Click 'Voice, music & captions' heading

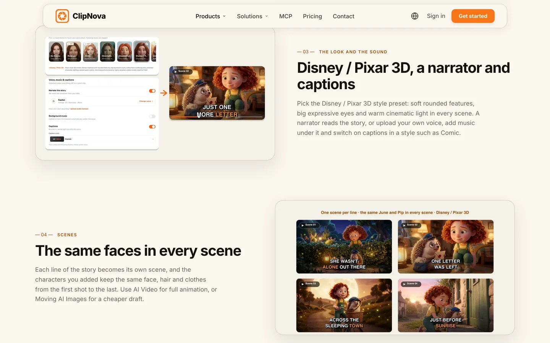click(x=61, y=80)
